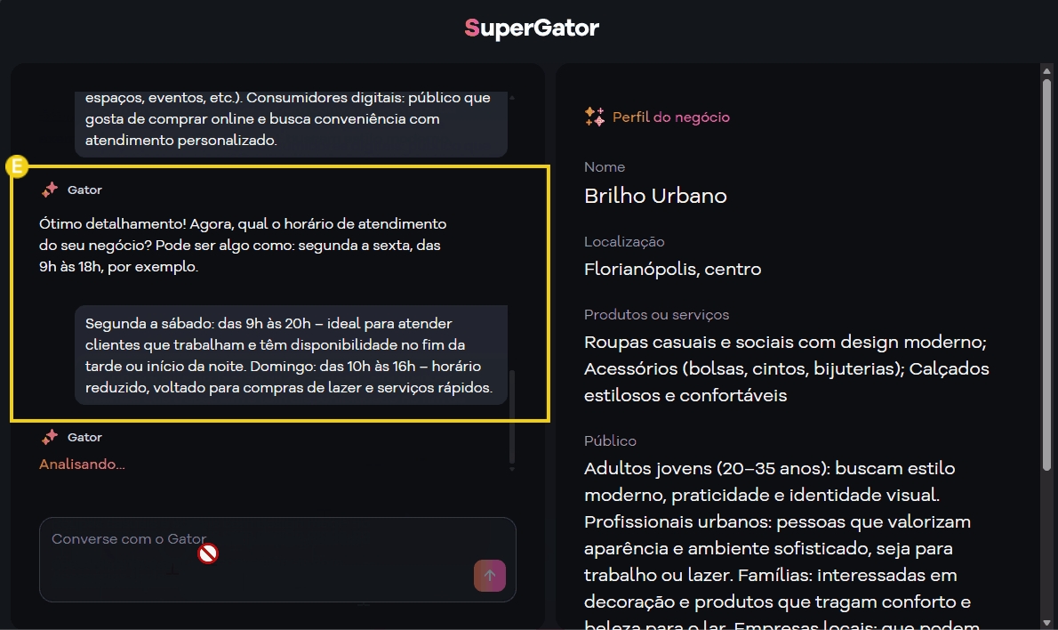This screenshot has width=1058, height=630.
Task: Click the no-entry cursor symbol over the input
Action: [207, 552]
